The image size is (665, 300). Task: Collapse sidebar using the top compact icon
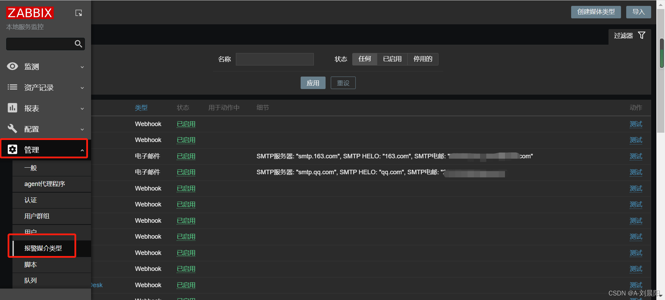(x=79, y=13)
